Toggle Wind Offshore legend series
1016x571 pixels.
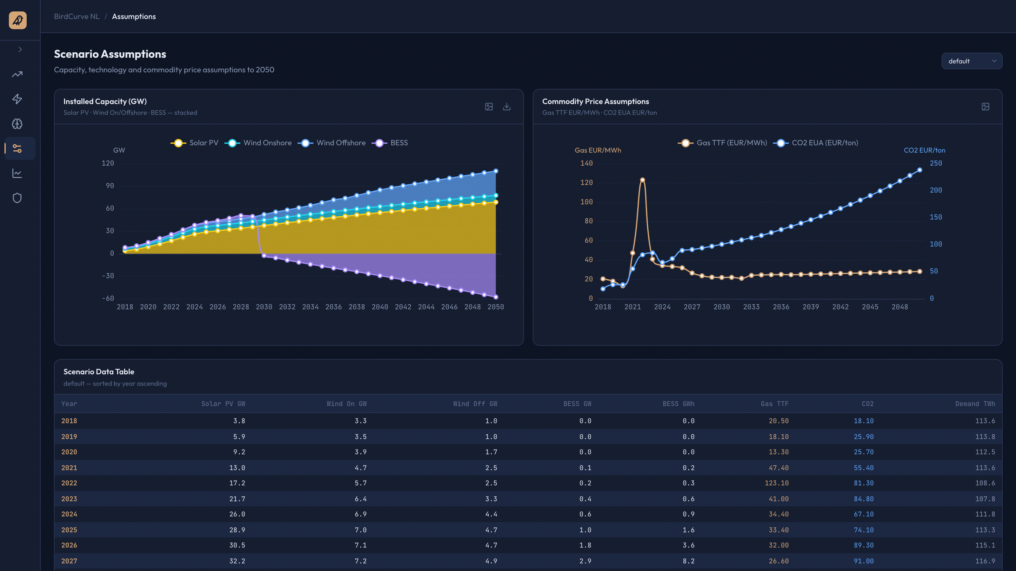332,143
